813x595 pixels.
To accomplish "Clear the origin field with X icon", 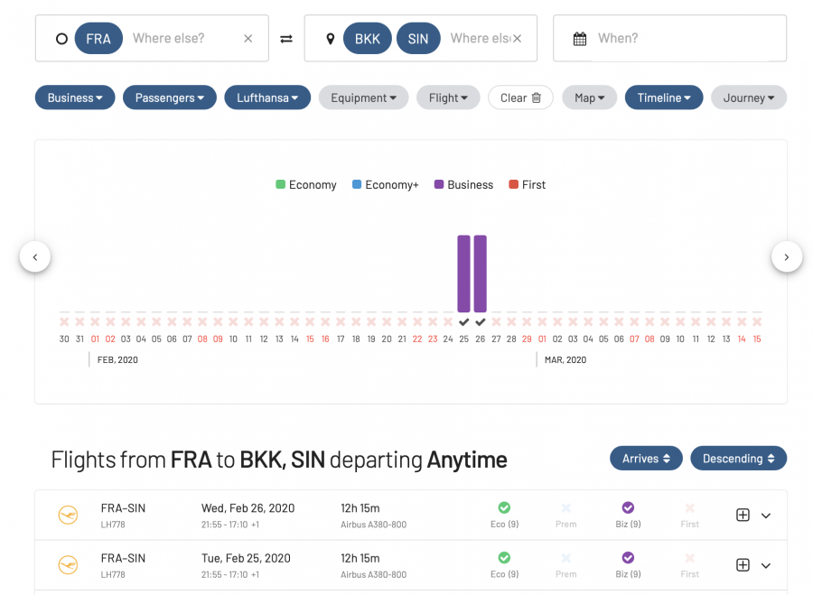I will 248,39.
